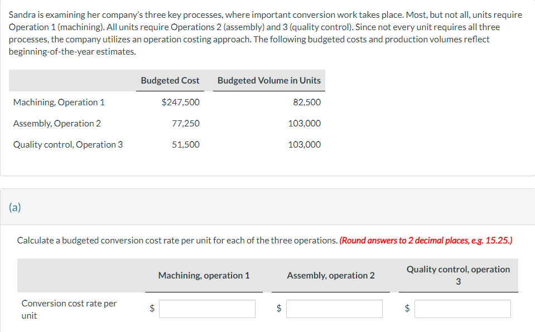This screenshot has width=535, height=332.
Task: Click the Assembly row 103,000 volume value
Action: (x=305, y=124)
